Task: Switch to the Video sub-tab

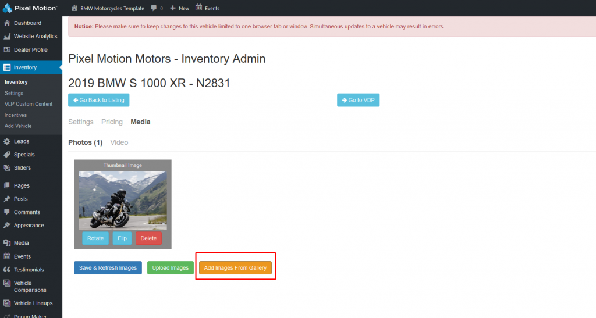Action: pyautogui.click(x=119, y=142)
